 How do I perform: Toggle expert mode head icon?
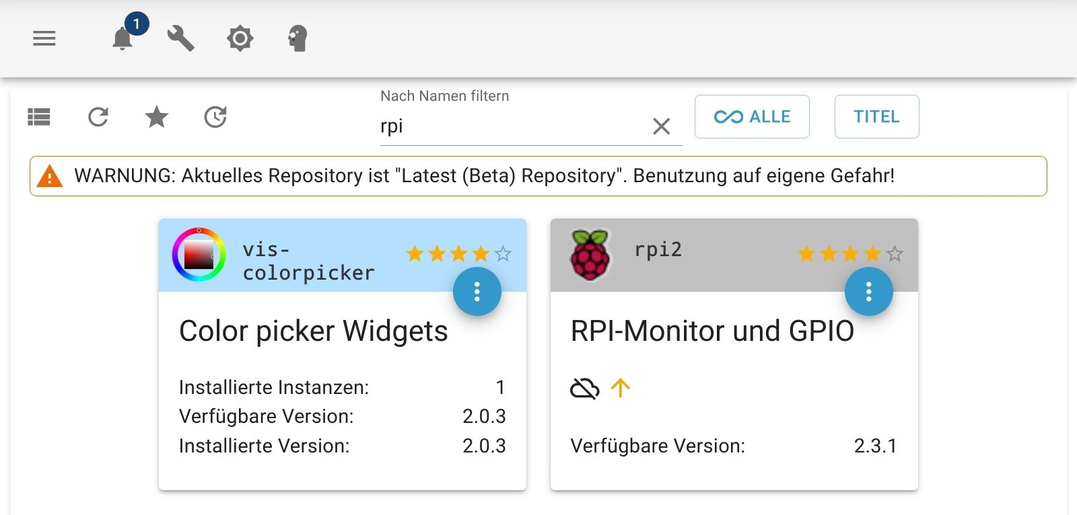[298, 38]
